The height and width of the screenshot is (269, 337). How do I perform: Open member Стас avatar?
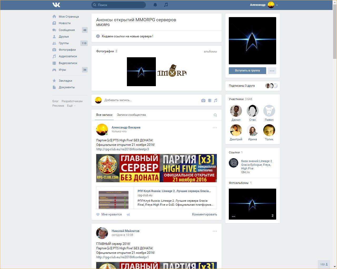click(252, 111)
